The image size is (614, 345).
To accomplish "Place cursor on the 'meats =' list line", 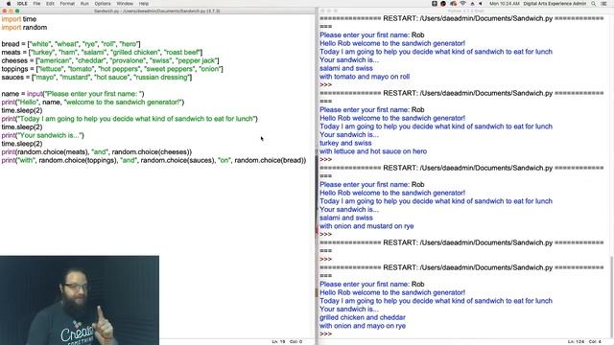I will 102,53.
